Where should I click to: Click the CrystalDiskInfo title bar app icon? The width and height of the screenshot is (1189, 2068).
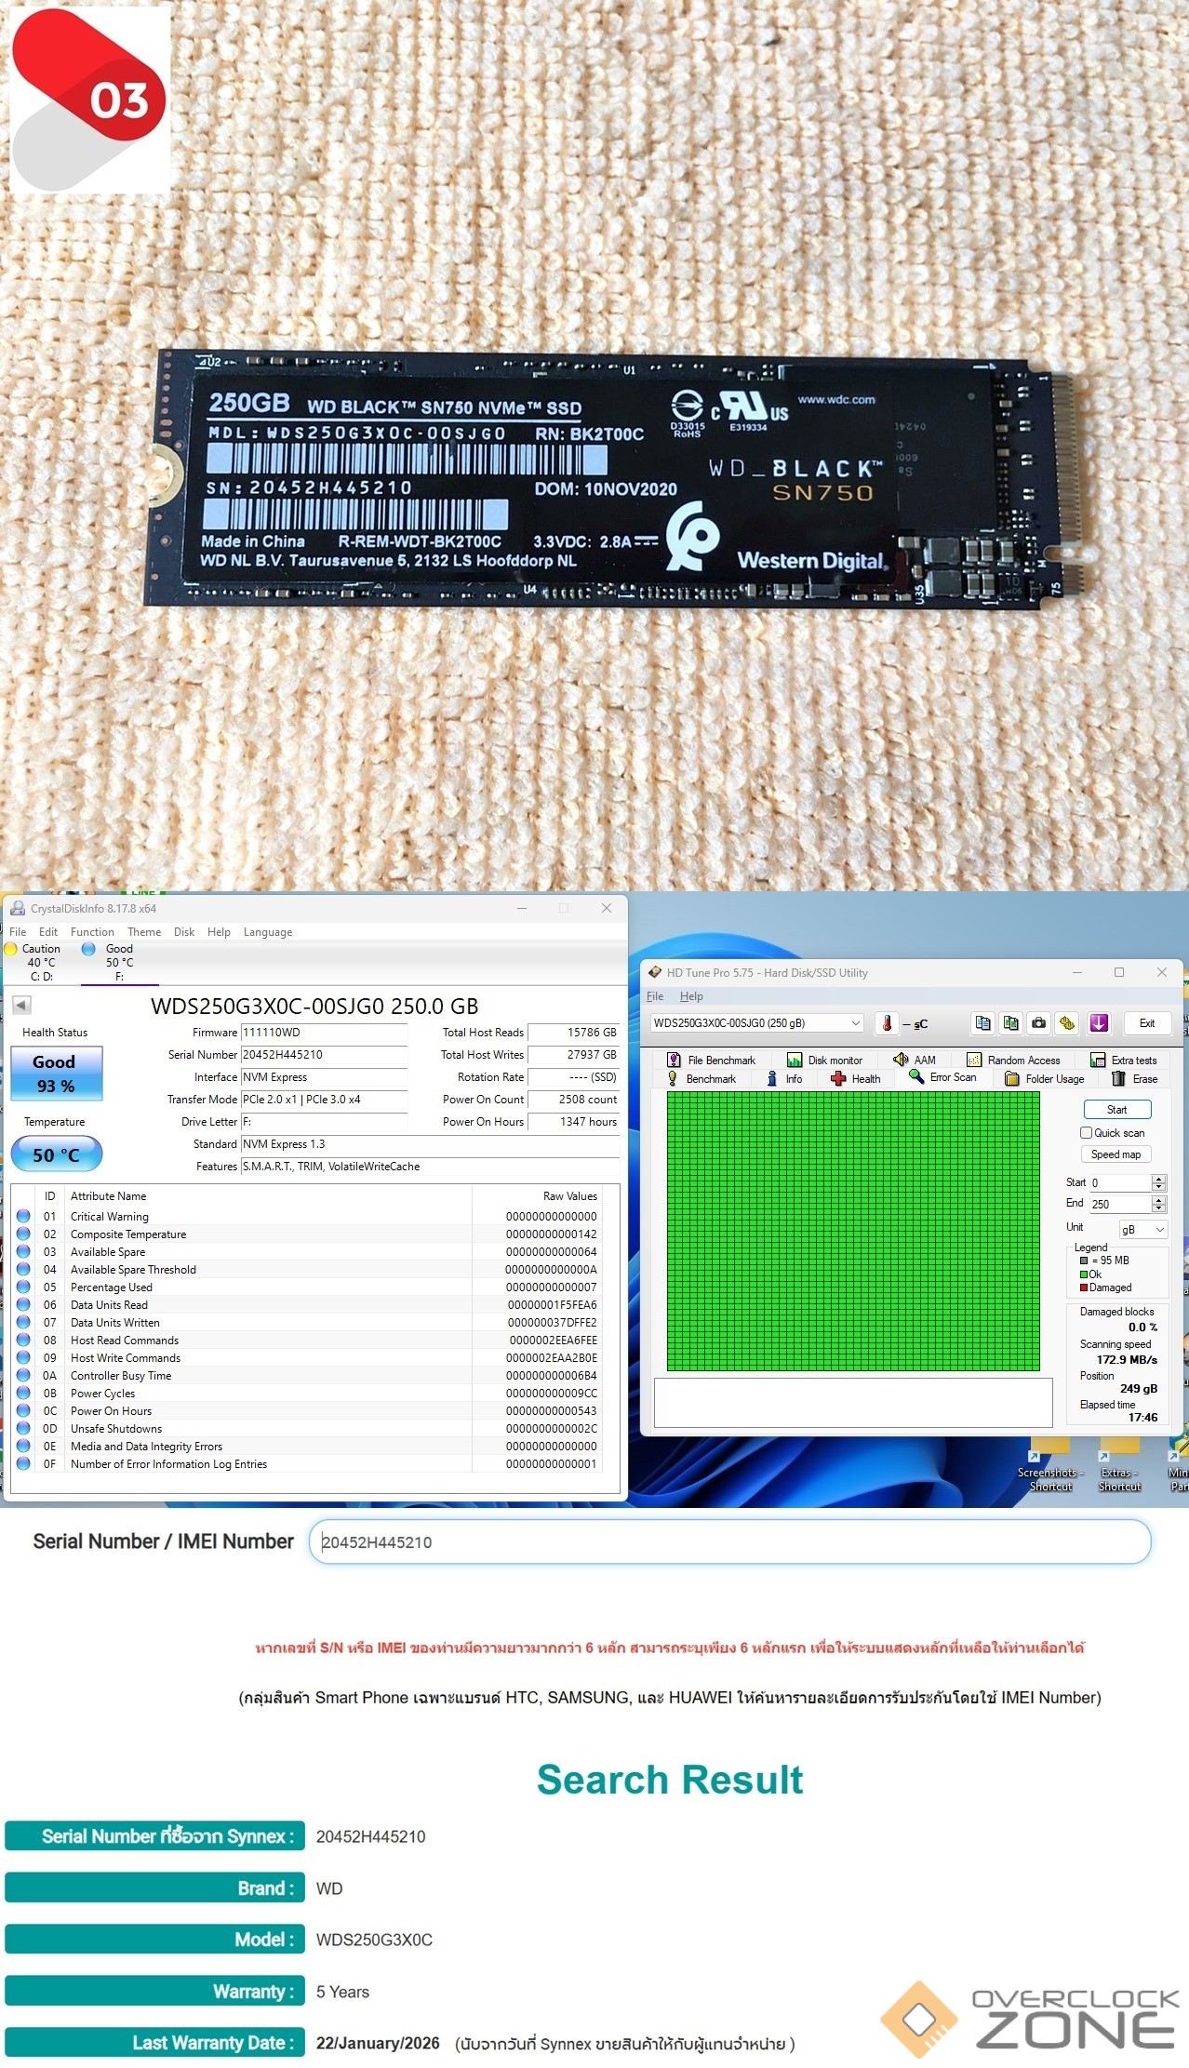pos(18,908)
